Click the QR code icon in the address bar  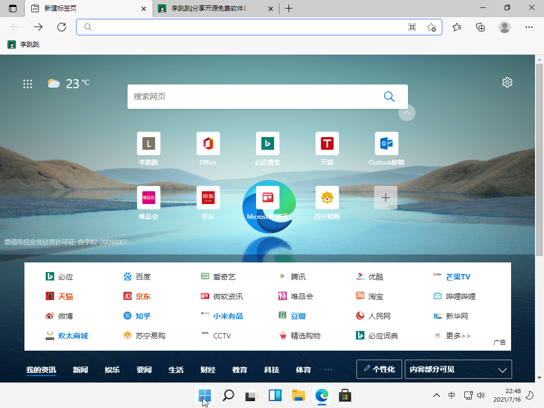click(412, 28)
